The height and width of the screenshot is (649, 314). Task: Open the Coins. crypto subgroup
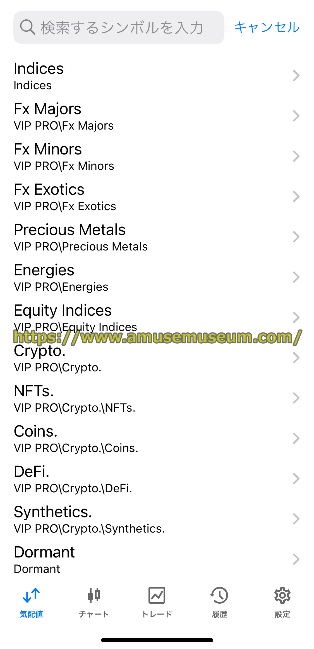(157, 439)
